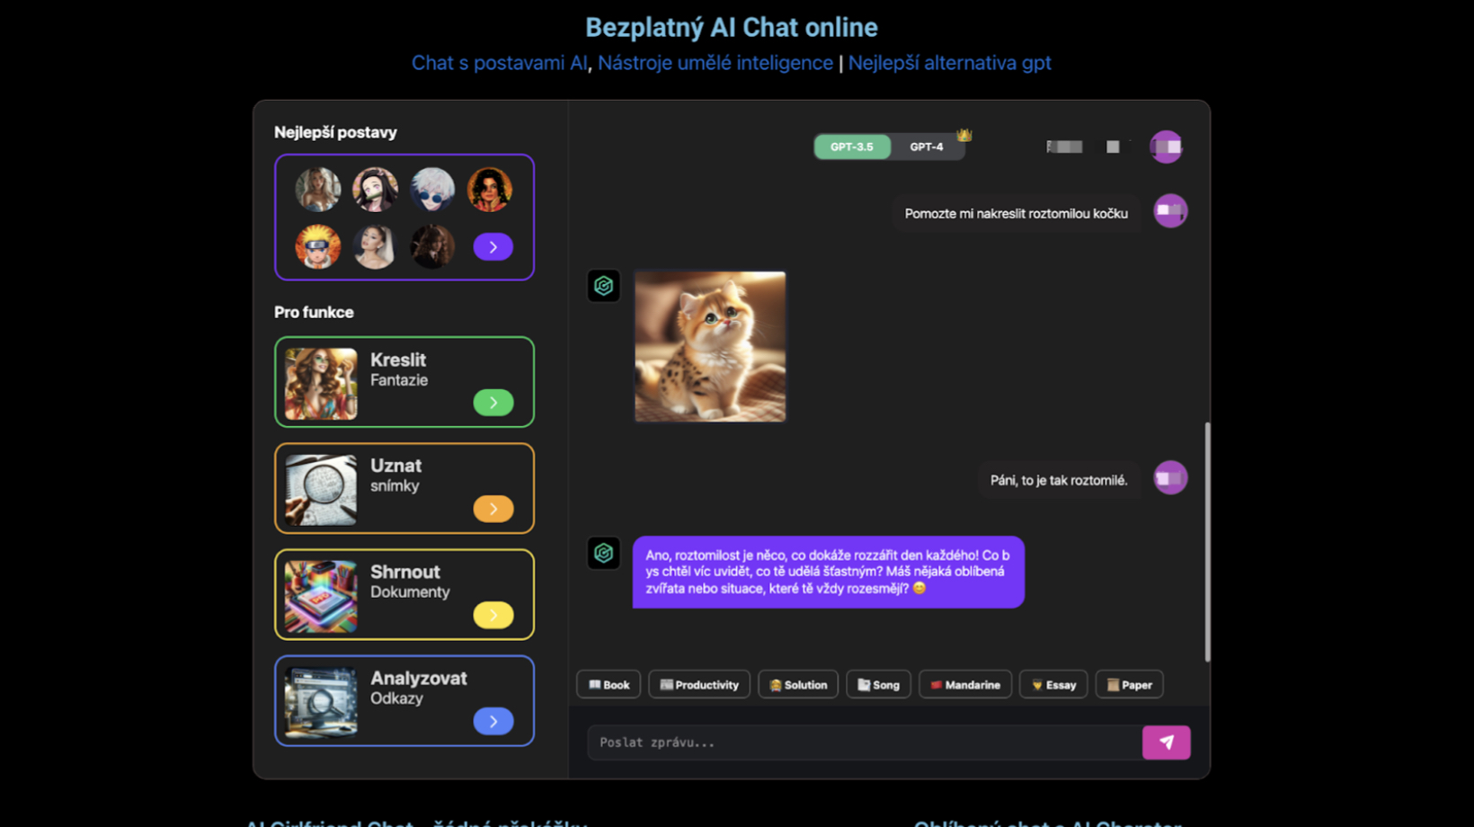This screenshot has width=1474, height=827.
Task: Select the Naruto character avatar
Action: coord(318,246)
